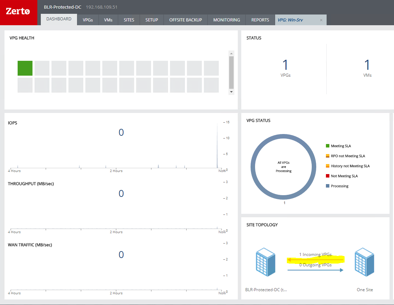Go to the Sites tab
The image size is (394, 305).
129,20
